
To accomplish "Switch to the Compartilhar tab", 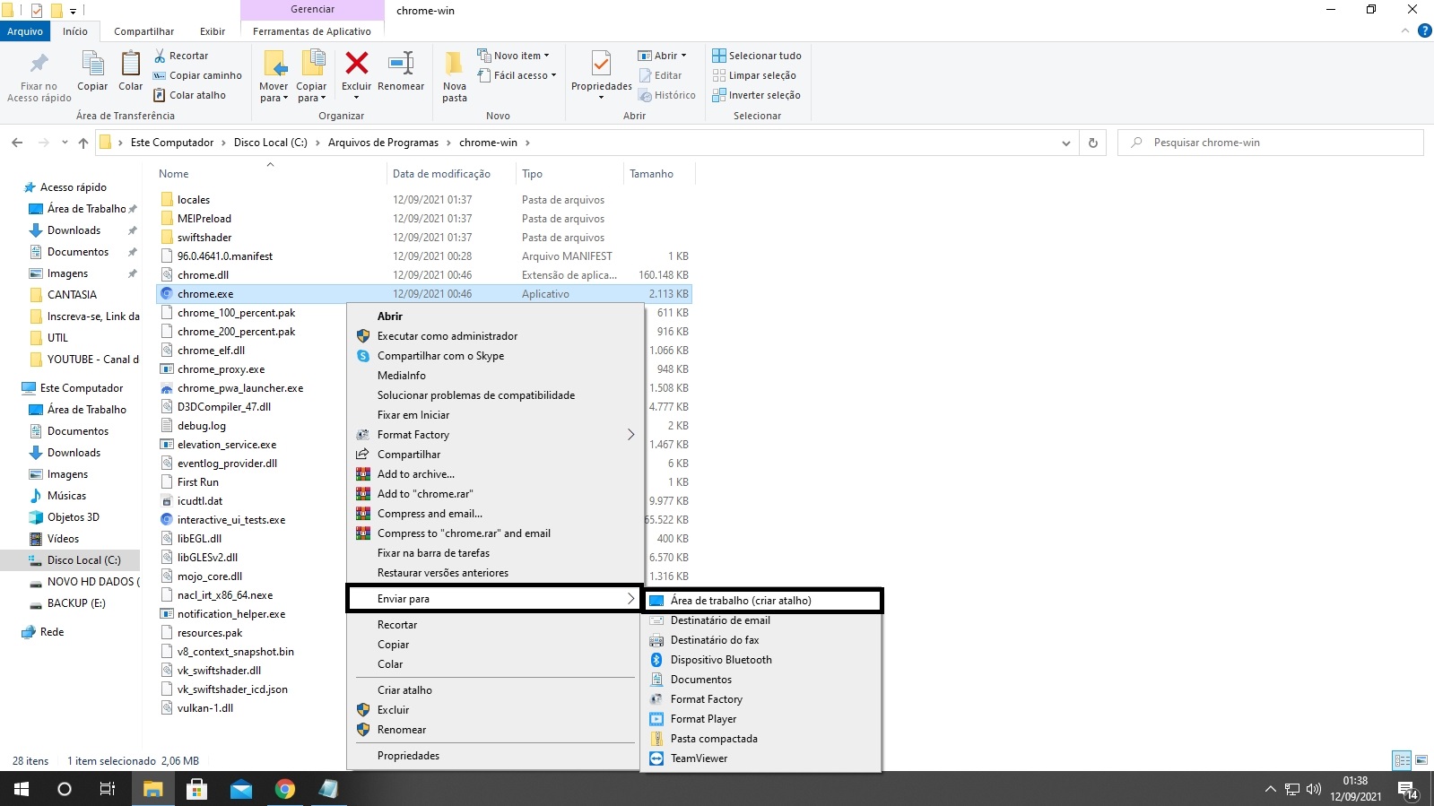I will point(143,31).
